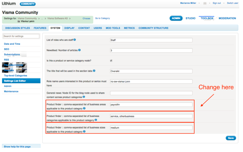This screenshot has height=152, width=243.
Task: Open Studio in top navigation
Action: click(190, 18)
